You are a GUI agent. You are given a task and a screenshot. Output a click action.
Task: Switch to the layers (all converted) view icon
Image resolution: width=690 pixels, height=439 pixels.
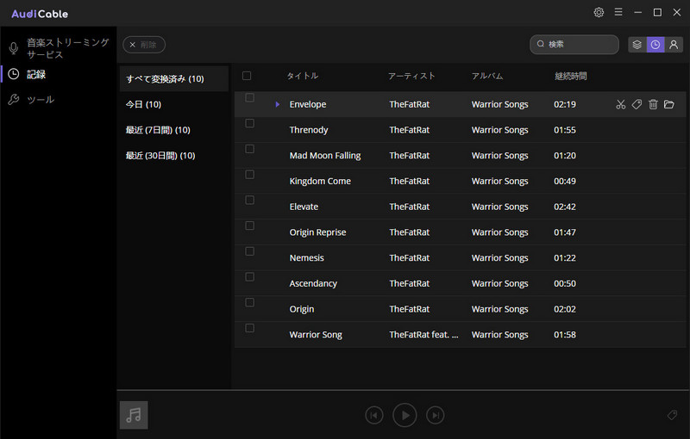(x=637, y=45)
